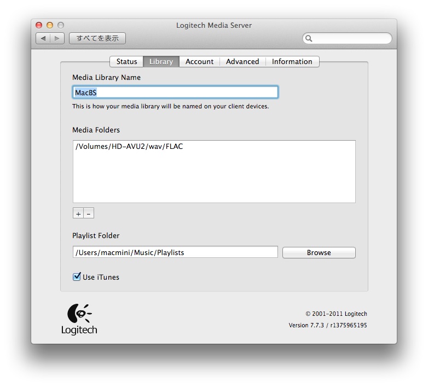Screen dimensions: 428x387
Task: Add a media folder with plus button
Action: (78, 213)
